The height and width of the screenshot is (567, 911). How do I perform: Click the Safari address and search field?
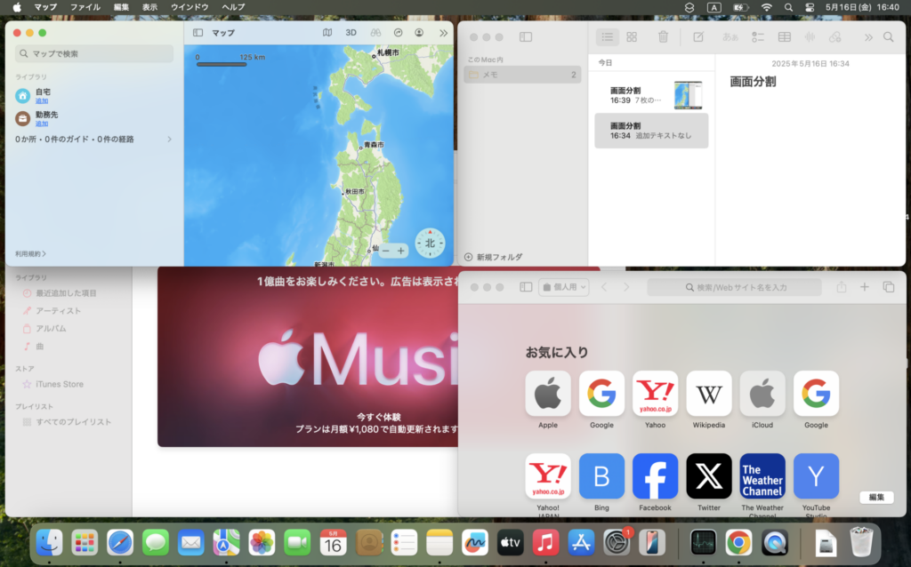pyautogui.click(x=734, y=287)
